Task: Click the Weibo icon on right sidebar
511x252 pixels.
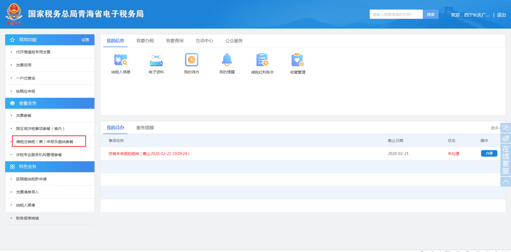Action: coord(506,138)
